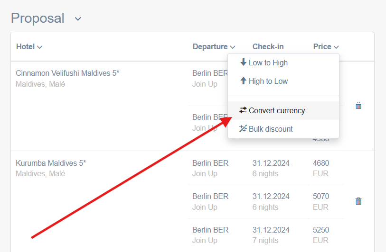Open Cinnamon Velifushi Maldives 5* hotel

(67, 73)
